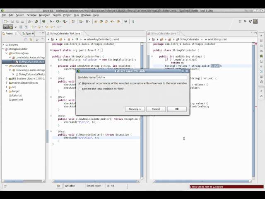This screenshot has height=199, width=265.
Task: Expand the Maven Dependencies node
Action: click(7, 83)
